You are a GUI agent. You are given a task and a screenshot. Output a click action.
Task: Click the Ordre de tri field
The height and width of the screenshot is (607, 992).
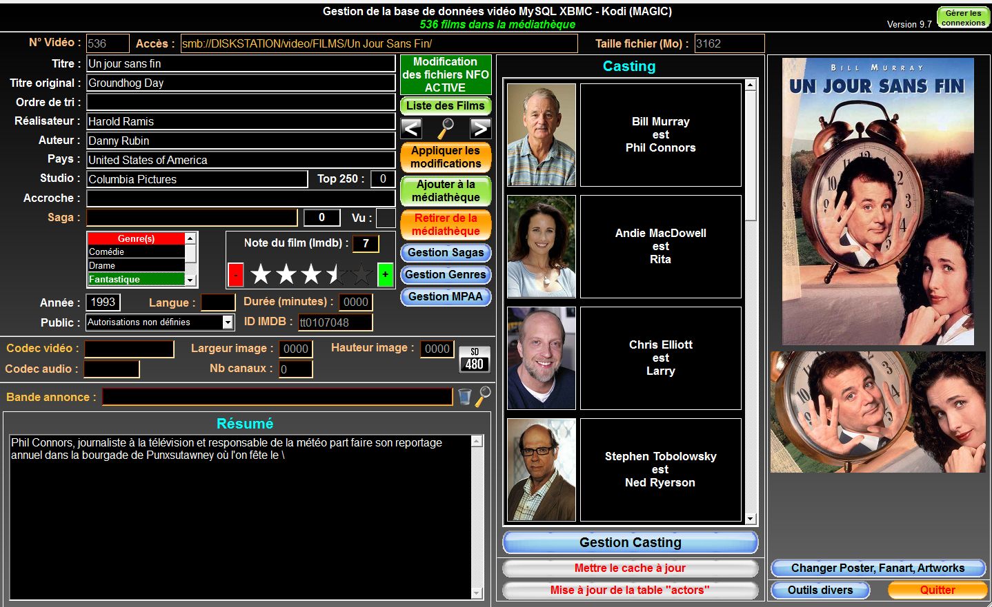click(x=241, y=102)
